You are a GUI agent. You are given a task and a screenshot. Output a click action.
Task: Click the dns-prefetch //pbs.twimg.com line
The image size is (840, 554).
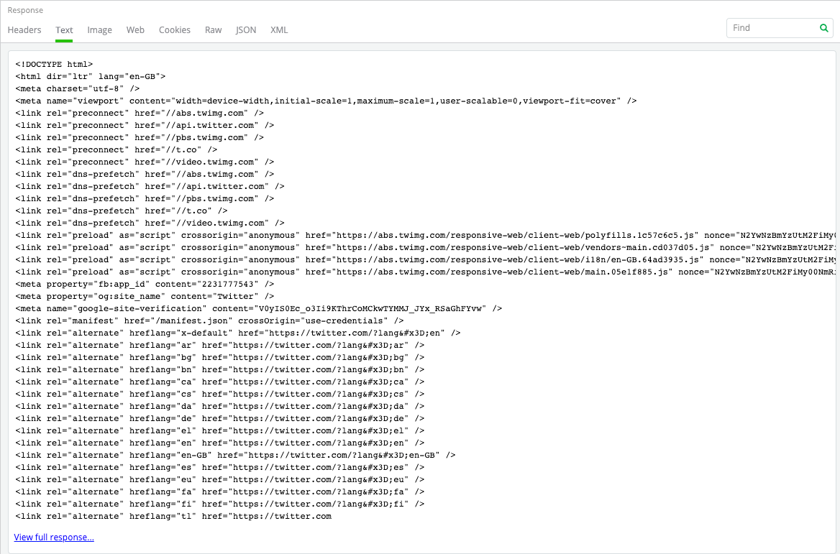(x=145, y=198)
